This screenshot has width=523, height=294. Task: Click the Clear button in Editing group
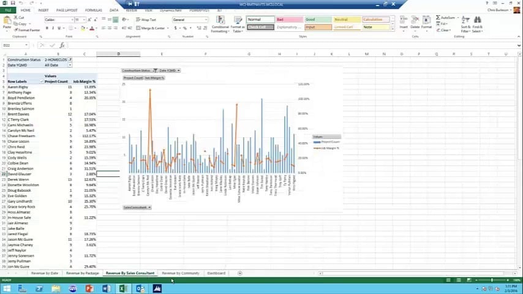[x=444, y=30]
